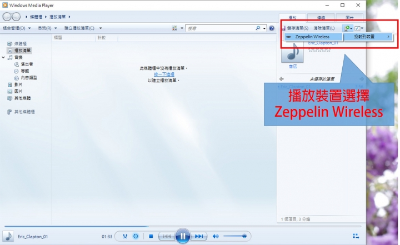This screenshot has height=245, width=400.
Task: Skip to the previous track
Action: coord(167,236)
